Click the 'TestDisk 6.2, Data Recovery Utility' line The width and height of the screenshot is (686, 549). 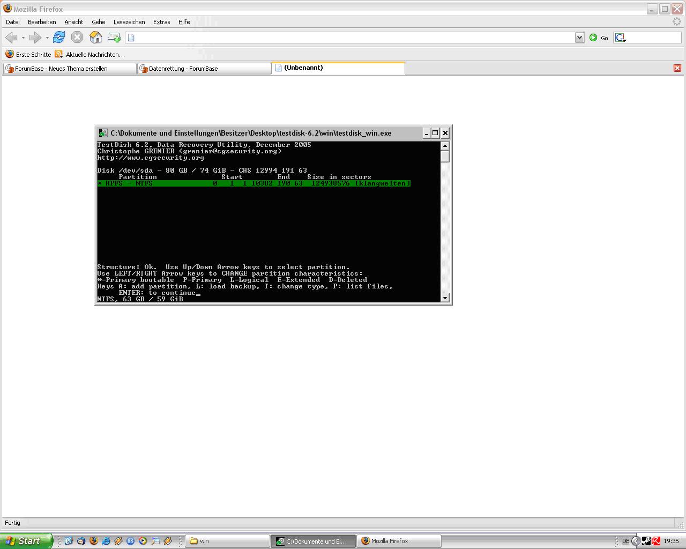(204, 145)
